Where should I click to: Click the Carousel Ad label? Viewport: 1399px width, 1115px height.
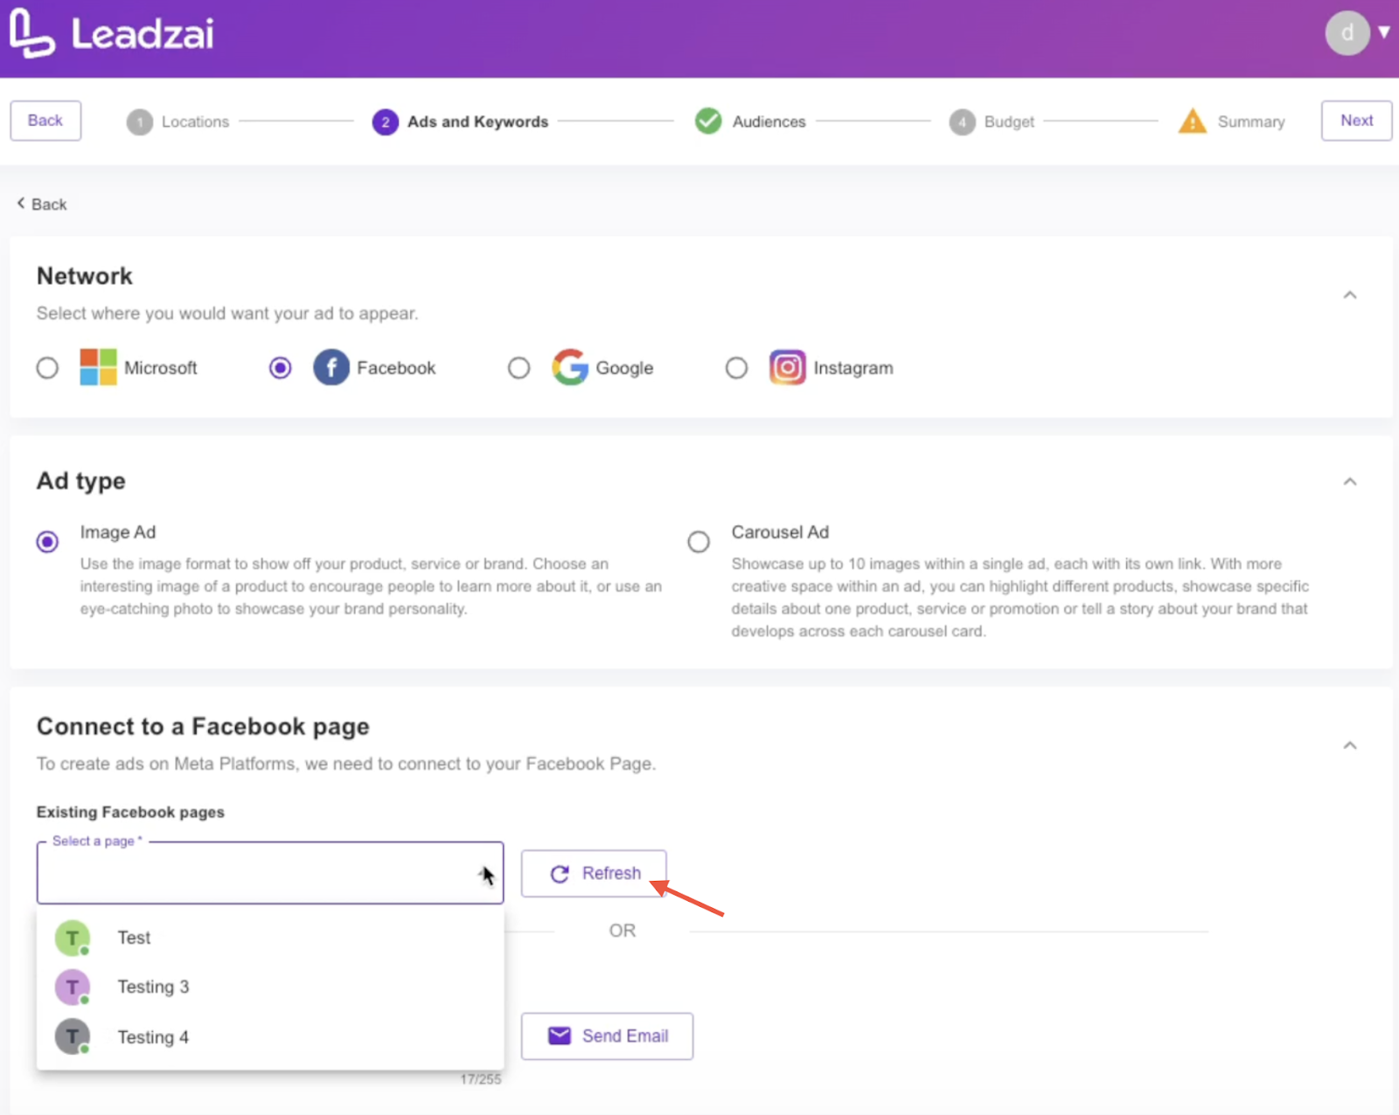pyautogui.click(x=780, y=532)
